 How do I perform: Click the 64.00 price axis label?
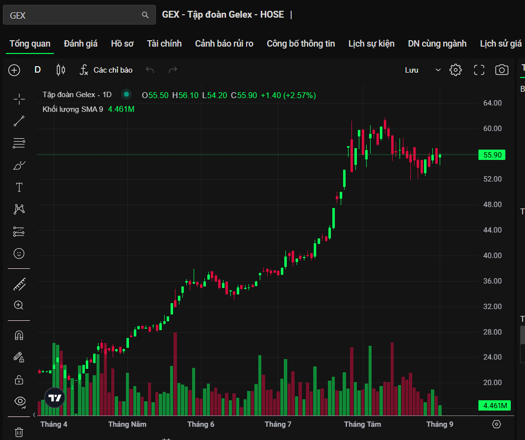point(492,103)
